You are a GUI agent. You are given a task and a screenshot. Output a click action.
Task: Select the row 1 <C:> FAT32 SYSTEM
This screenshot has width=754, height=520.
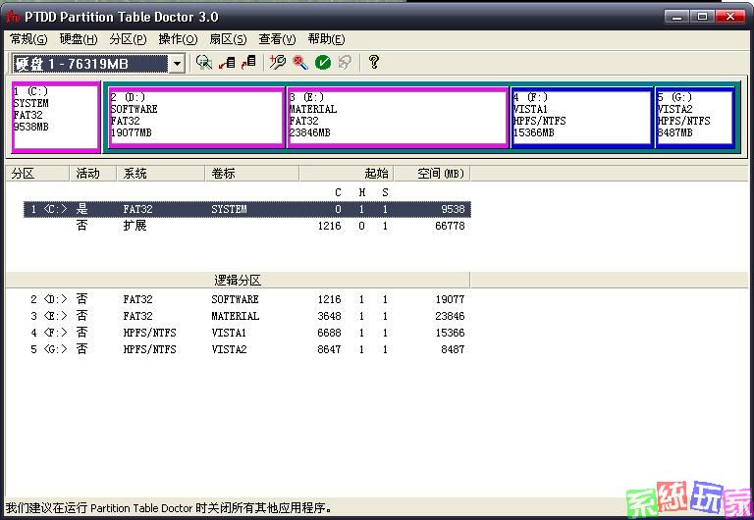[x=247, y=210]
